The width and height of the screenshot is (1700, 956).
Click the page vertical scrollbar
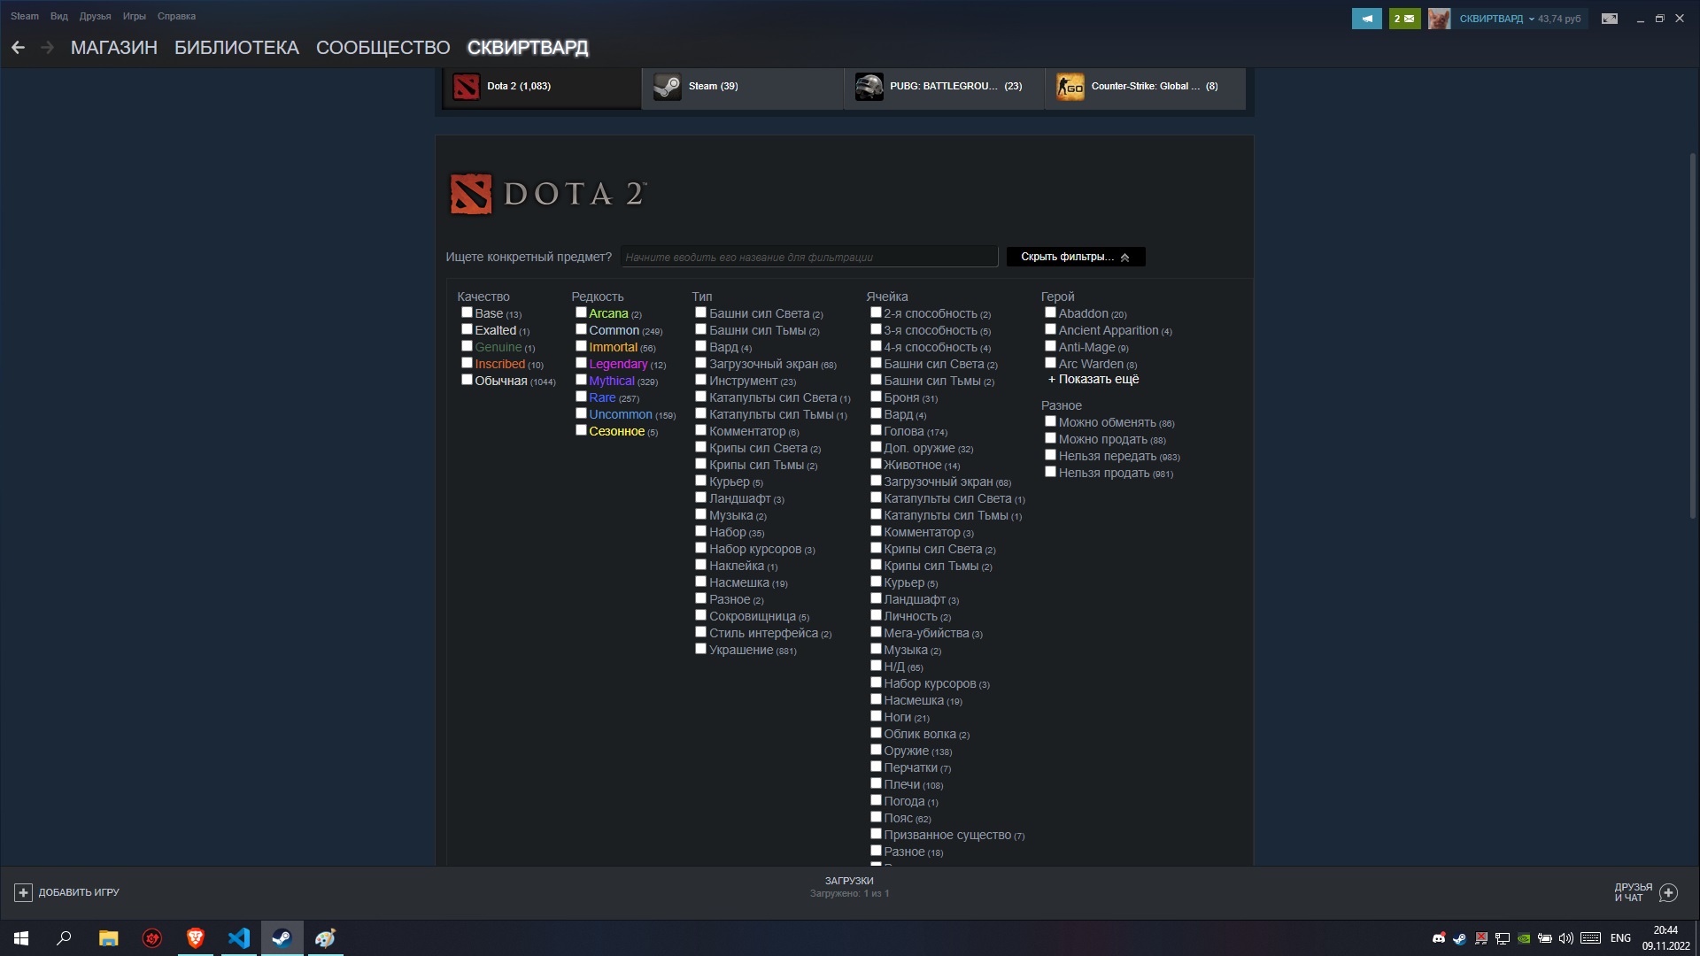(x=1693, y=336)
